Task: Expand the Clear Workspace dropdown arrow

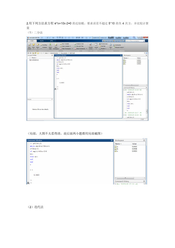Action: point(72,48)
